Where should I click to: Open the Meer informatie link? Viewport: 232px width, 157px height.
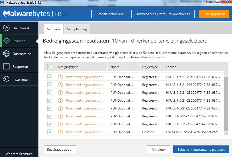pyautogui.click(x=152, y=57)
